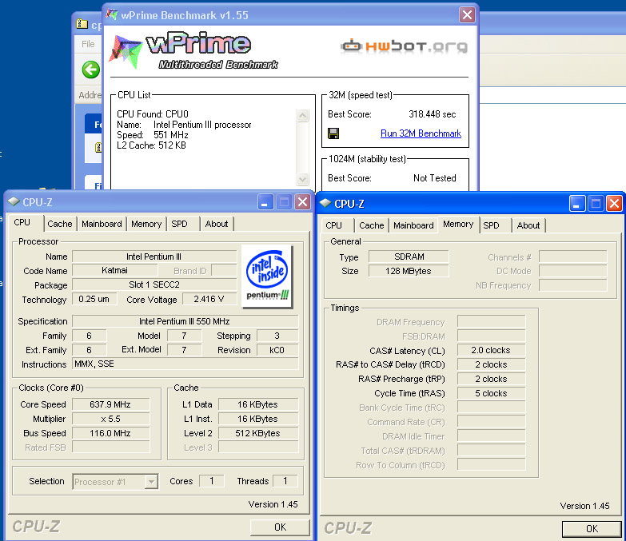This screenshot has width=626, height=541.
Task: Run the 32M Benchmark
Action: [x=421, y=133]
